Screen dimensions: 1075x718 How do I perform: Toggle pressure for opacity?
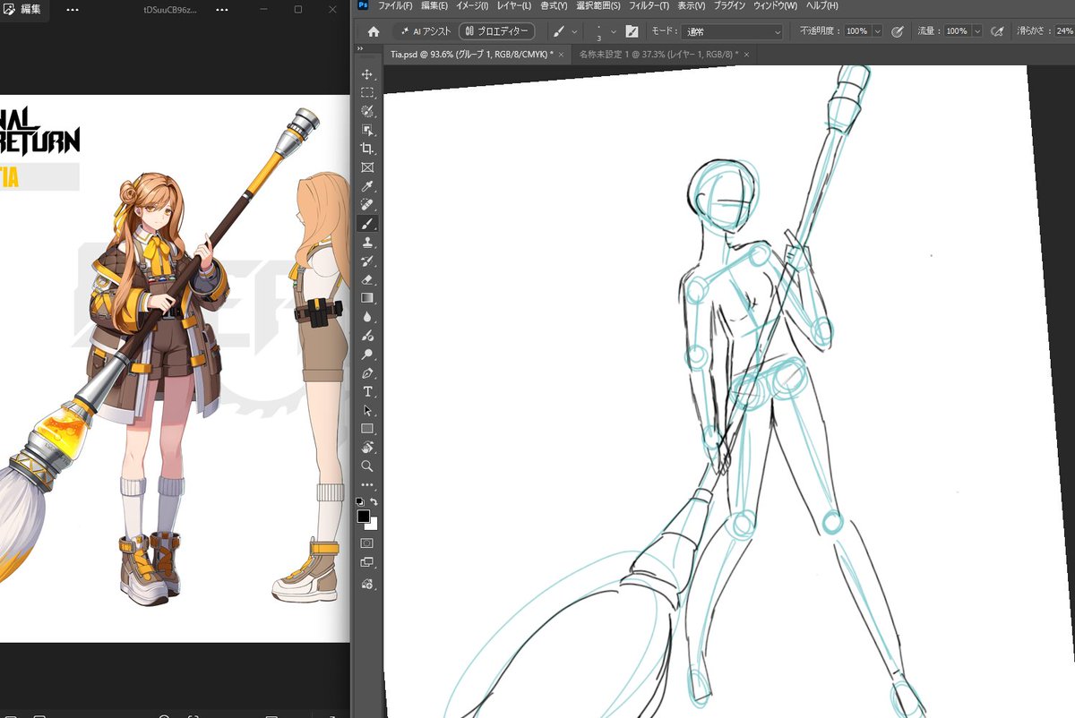898,31
